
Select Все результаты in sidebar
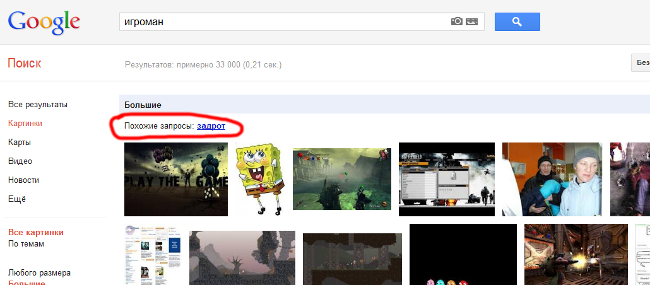(38, 105)
